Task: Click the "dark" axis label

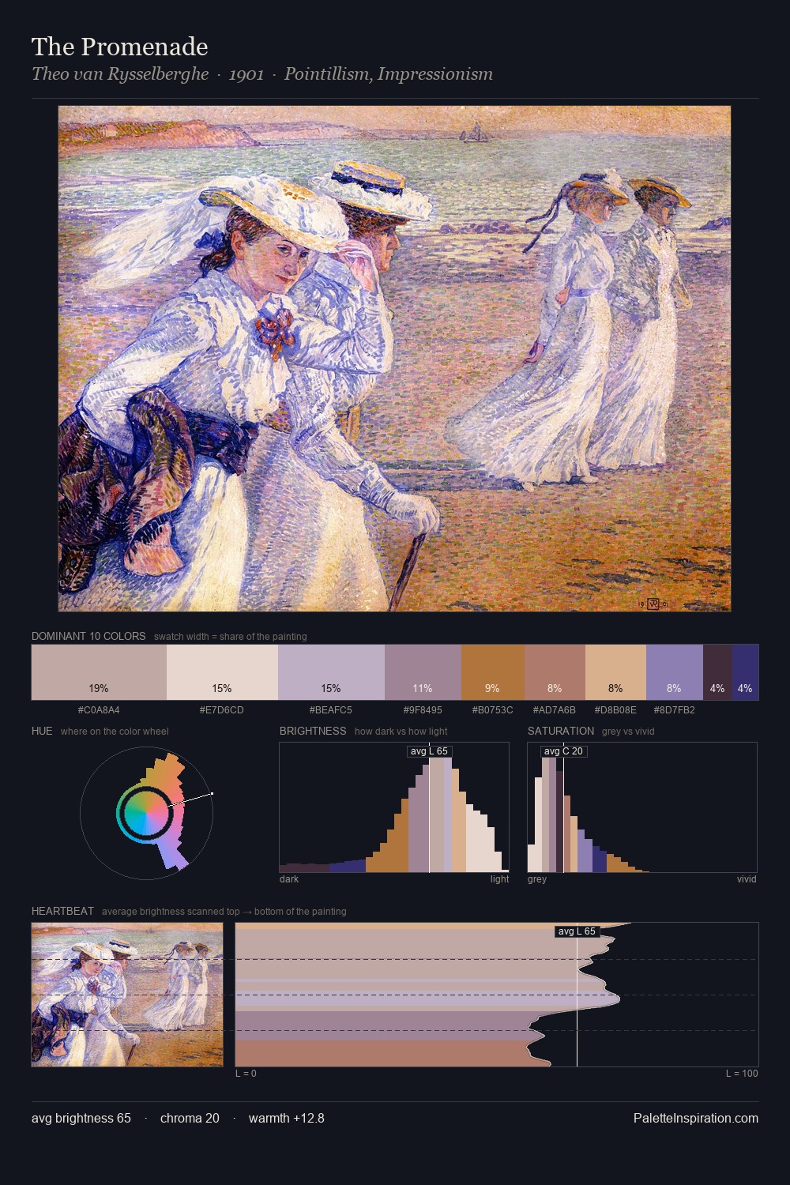Action: click(289, 879)
